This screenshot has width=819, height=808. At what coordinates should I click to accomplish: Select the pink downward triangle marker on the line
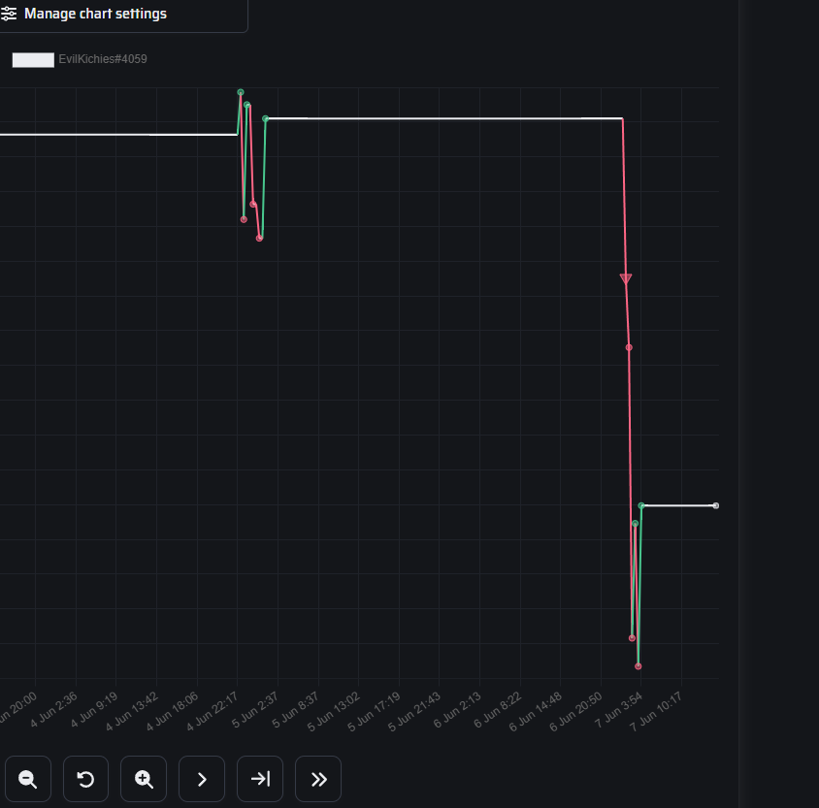(x=626, y=278)
